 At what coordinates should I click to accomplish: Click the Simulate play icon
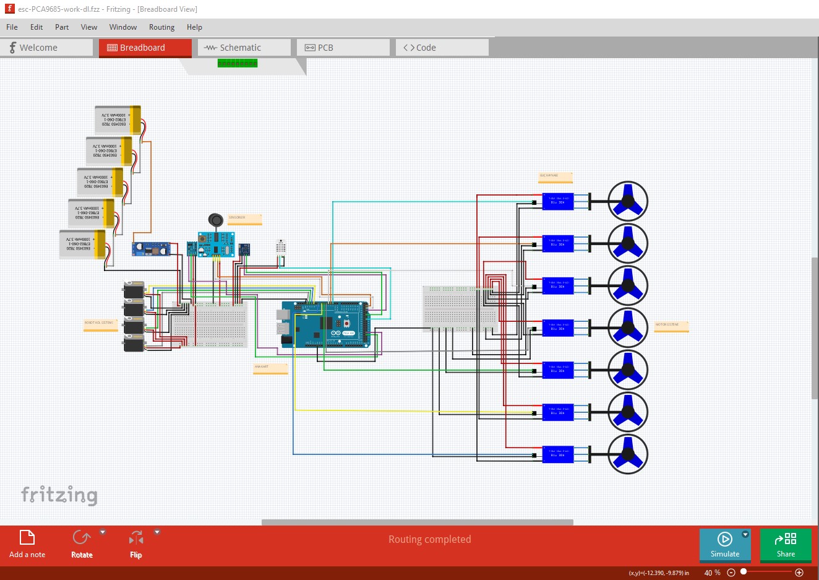pyautogui.click(x=725, y=539)
